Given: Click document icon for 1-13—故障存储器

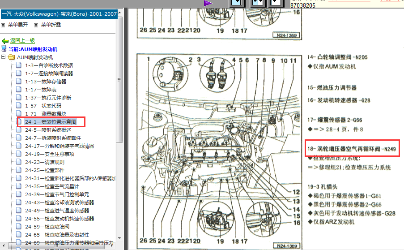Looking at the screenshot, I should pyautogui.click(x=18, y=81).
